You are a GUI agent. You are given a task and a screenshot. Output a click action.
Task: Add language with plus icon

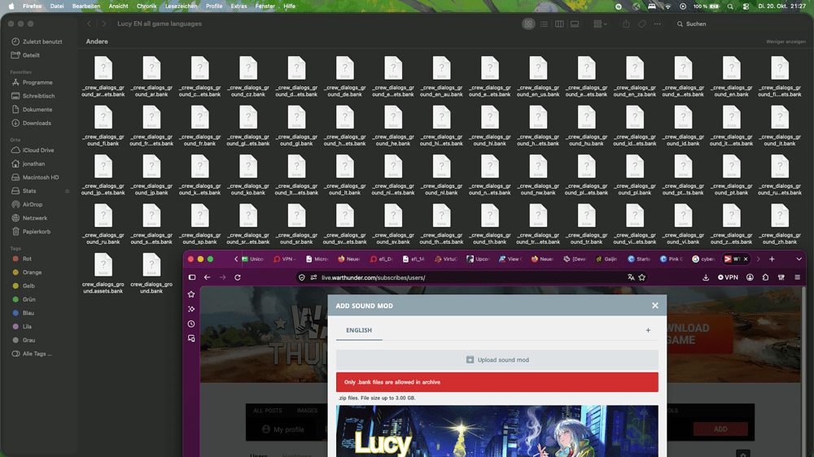(648, 330)
